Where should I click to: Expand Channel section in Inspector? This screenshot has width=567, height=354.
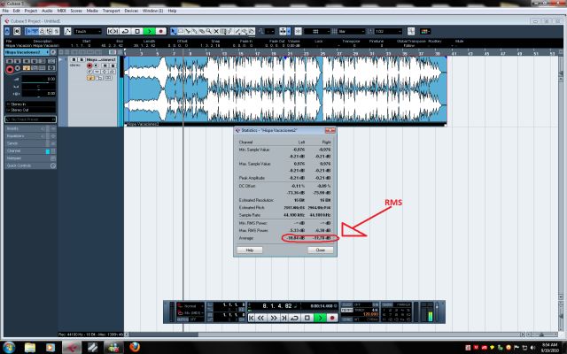[30, 151]
